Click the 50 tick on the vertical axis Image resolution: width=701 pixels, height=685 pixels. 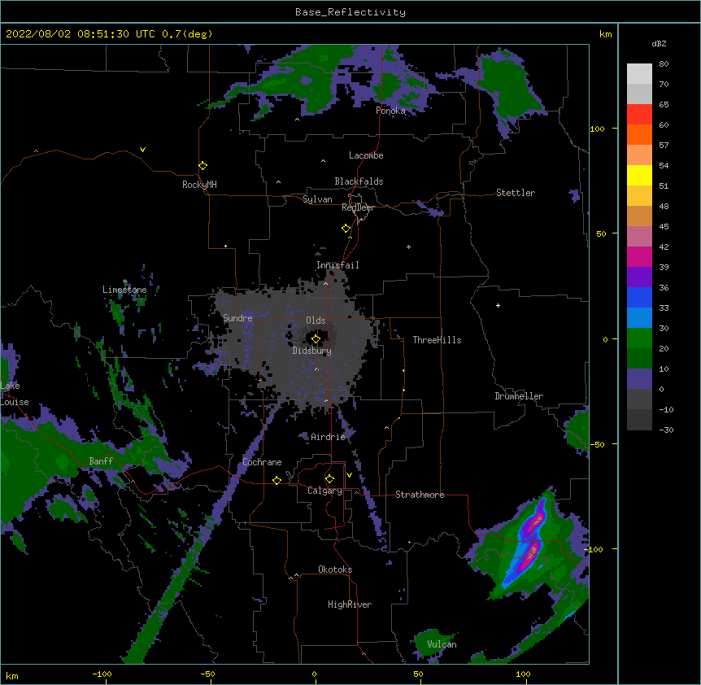(x=601, y=233)
